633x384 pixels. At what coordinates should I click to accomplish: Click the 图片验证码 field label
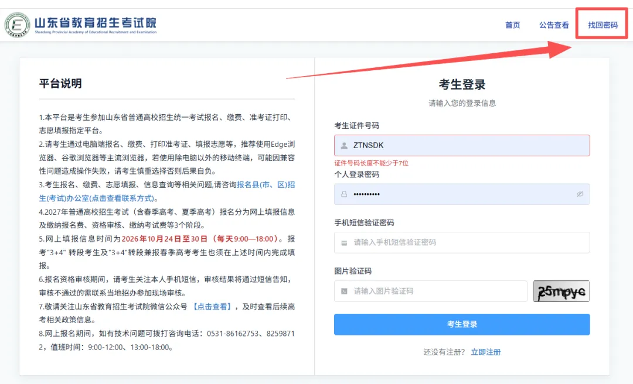pyautogui.click(x=353, y=271)
